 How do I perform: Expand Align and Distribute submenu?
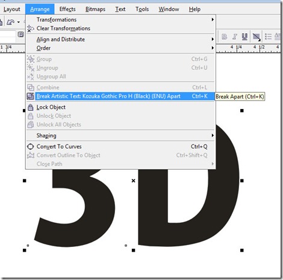click(x=120, y=39)
